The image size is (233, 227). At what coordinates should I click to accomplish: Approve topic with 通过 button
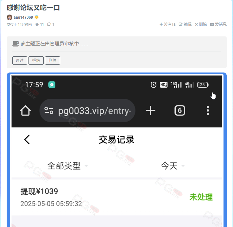coord(20,60)
